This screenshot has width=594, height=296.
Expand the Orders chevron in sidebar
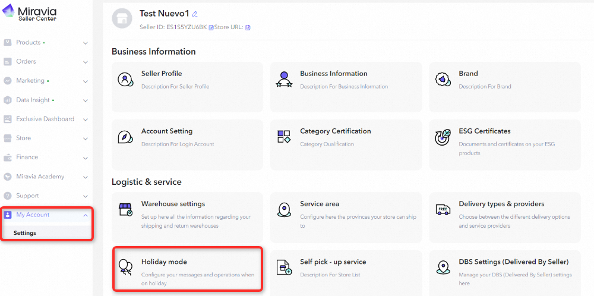(86, 62)
